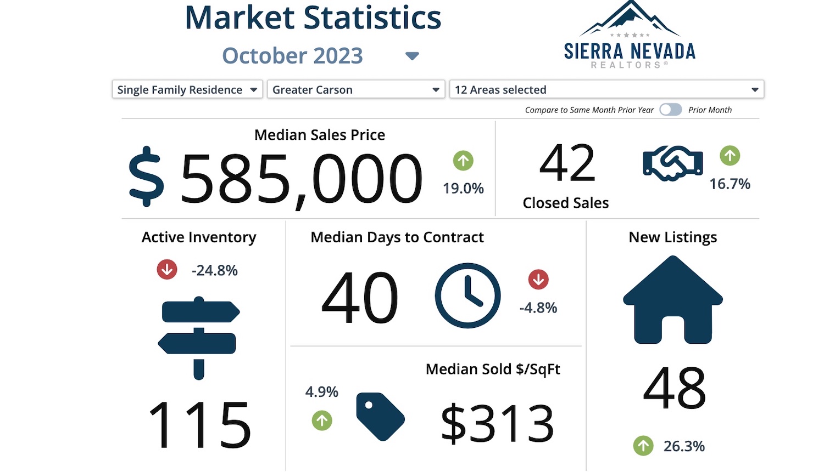This screenshot has height=472, width=824.
Task: Click the Median Sales Price section header
Action: (x=319, y=134)
